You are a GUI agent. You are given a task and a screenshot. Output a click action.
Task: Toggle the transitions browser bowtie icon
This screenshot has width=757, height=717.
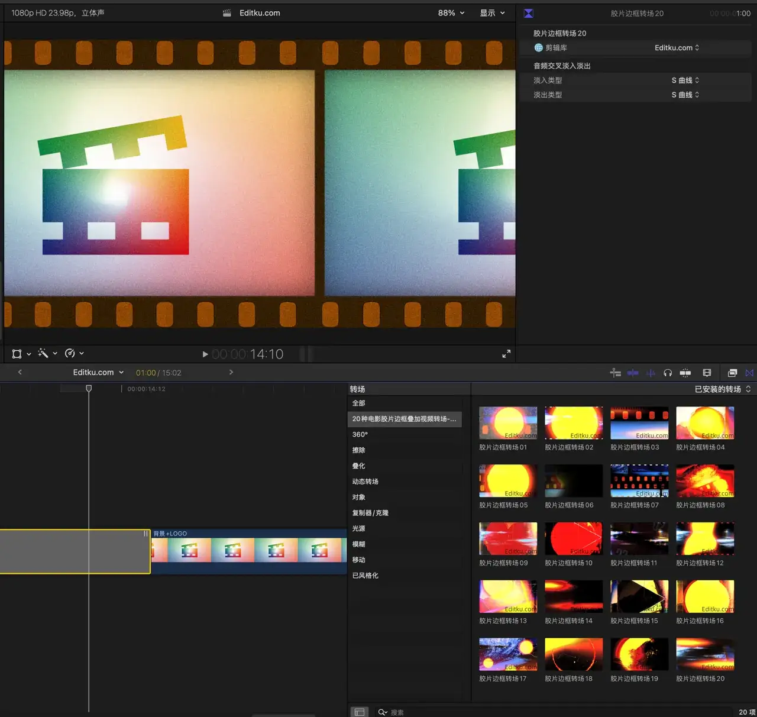[x=749, y=373]
